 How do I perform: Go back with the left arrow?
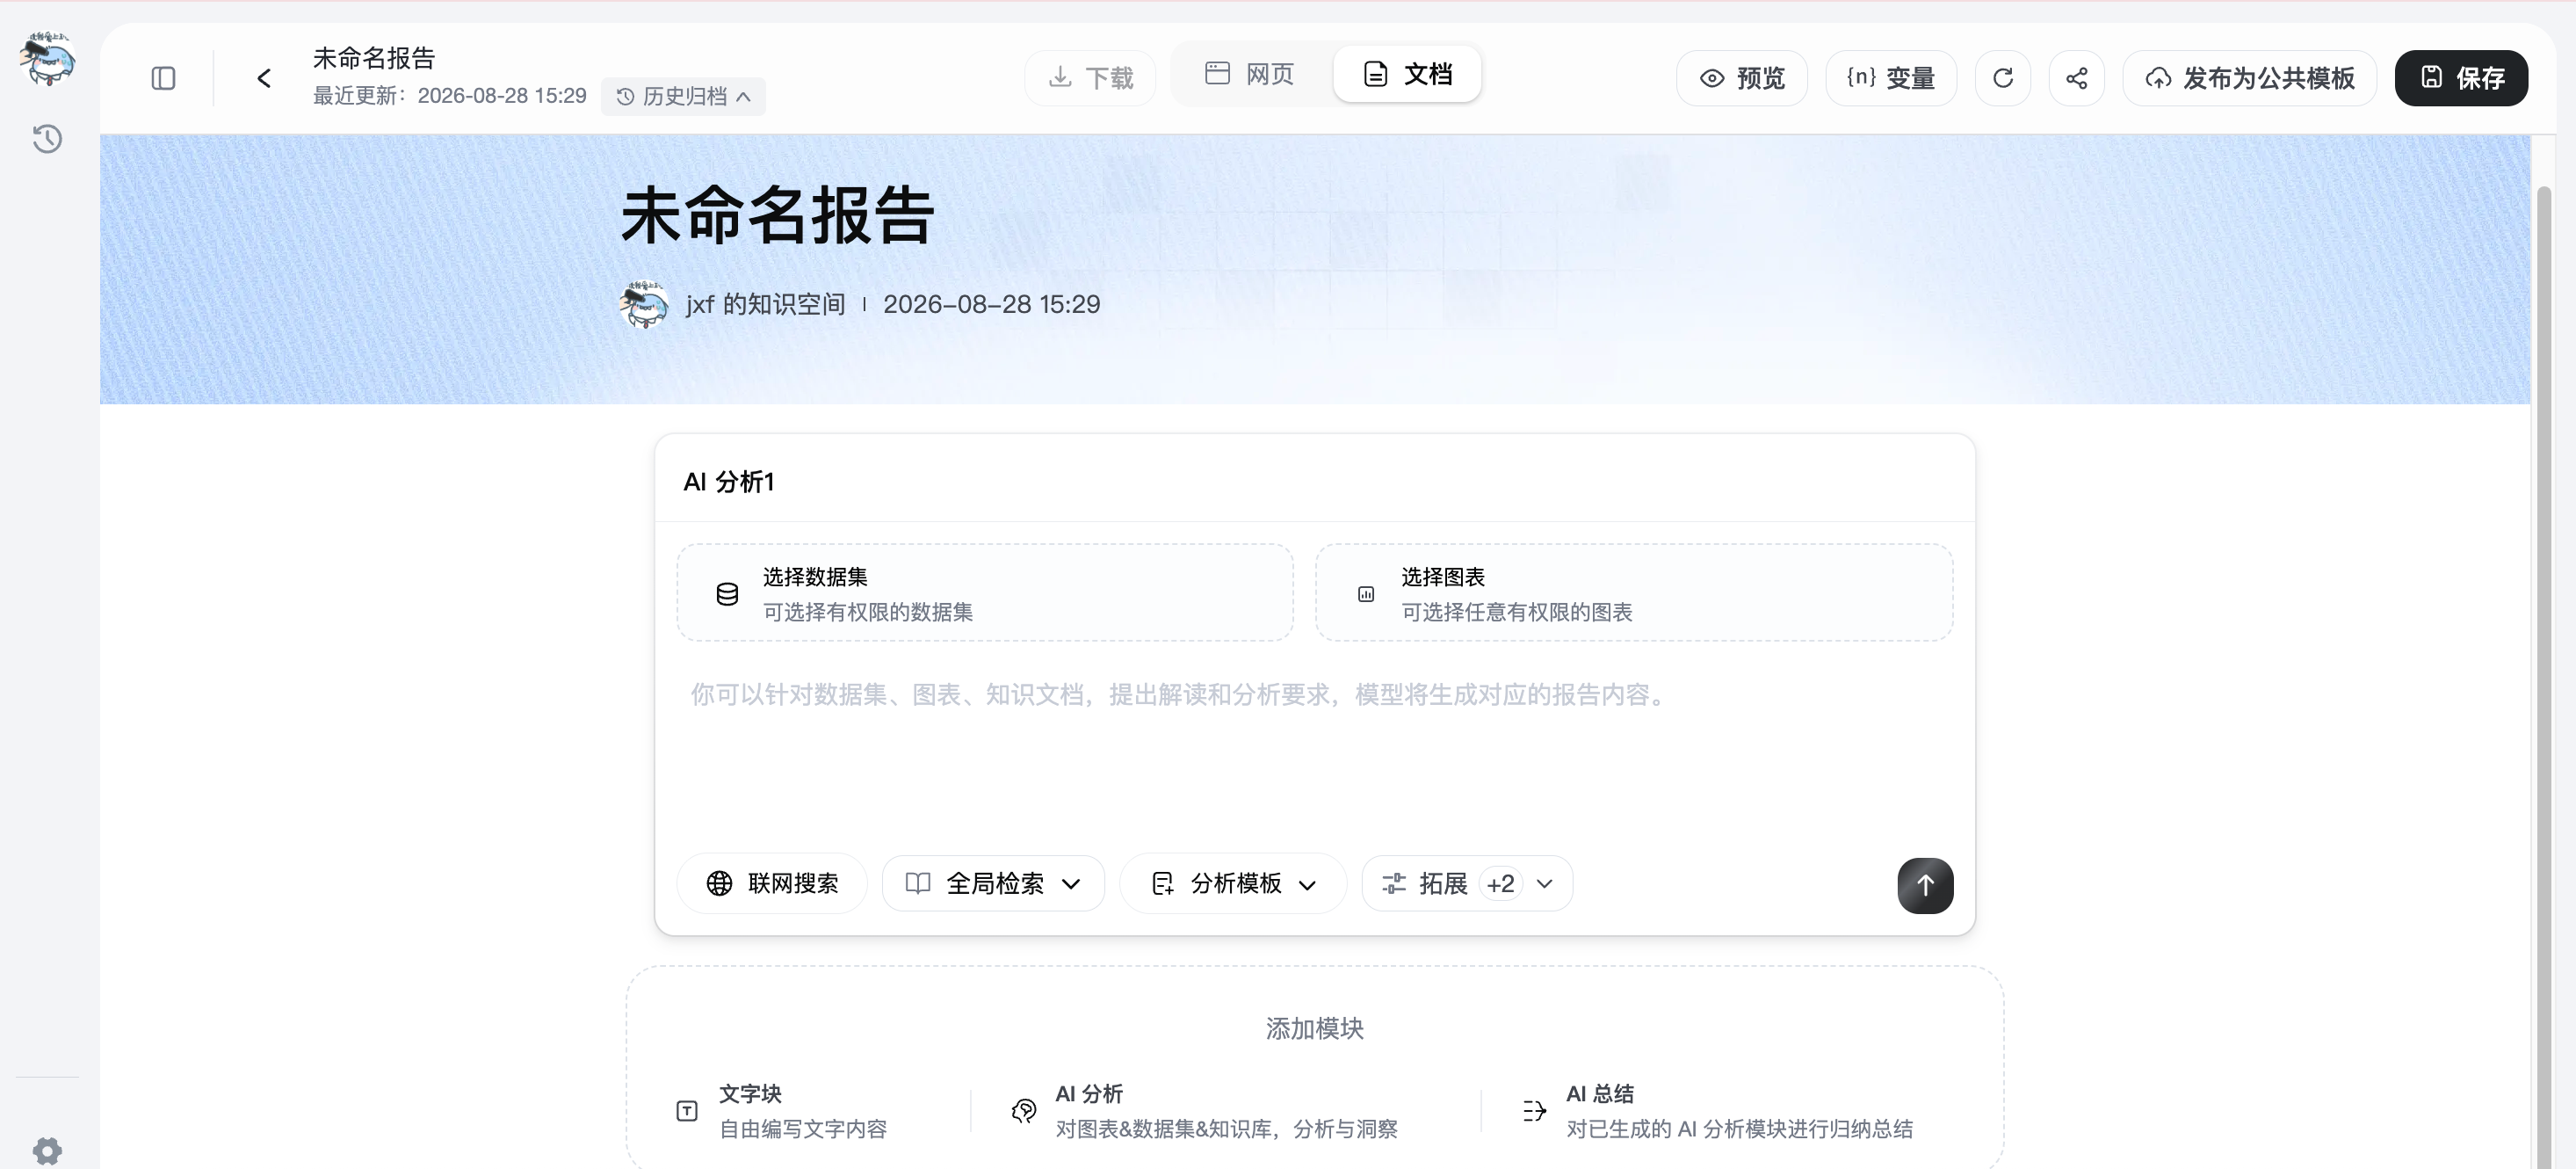(x=264, y=78)
